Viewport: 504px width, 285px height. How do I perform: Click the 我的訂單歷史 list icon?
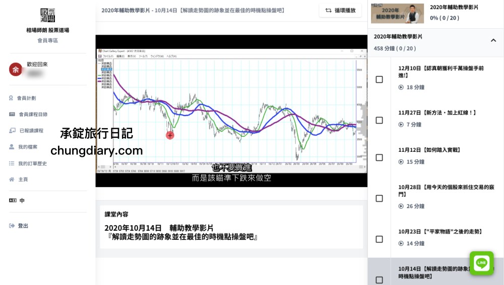coord(12,163)
